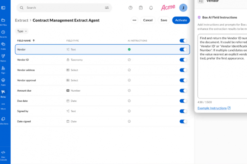Screen dimensions: 247x164
Task: Open the help question mark icon
Action: pyautogui.click(x=131, y=8)
